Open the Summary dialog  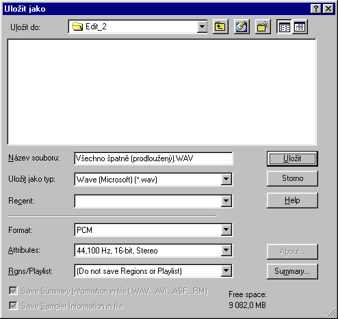tap(292, 271)
